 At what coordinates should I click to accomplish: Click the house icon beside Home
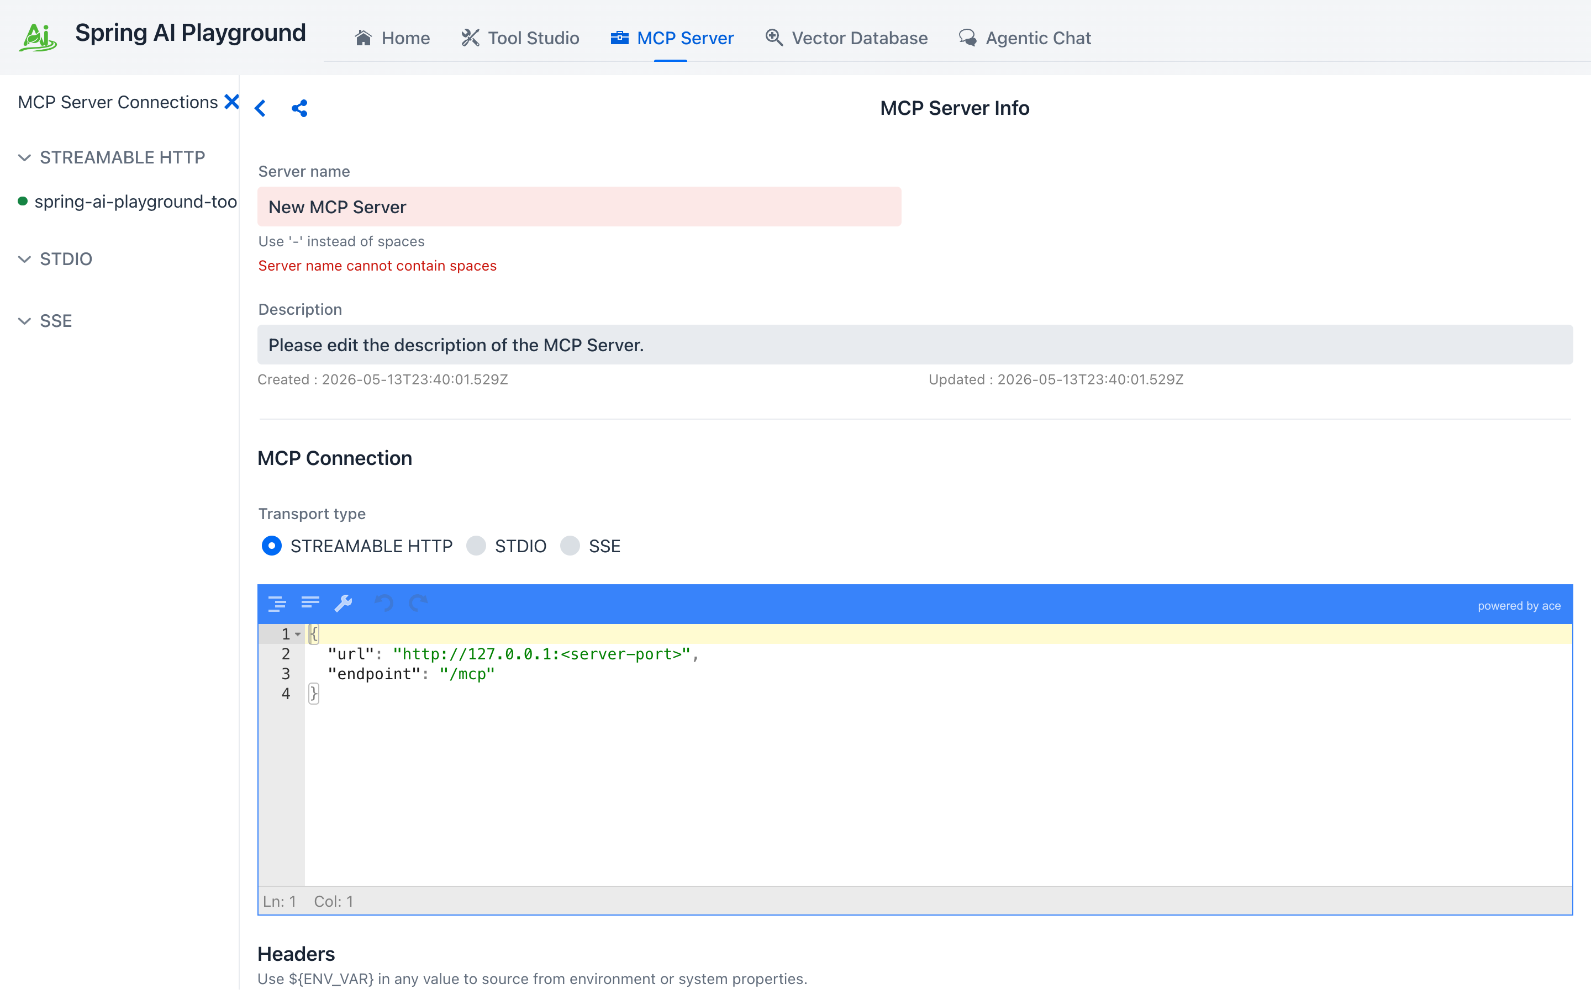click(363, 38)
